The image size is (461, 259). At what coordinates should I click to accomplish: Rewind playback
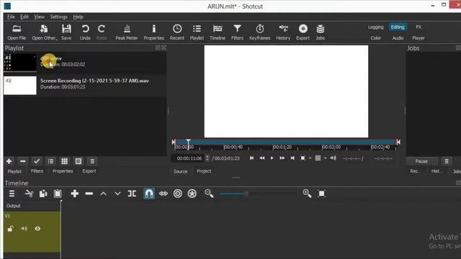click(262, 158)
